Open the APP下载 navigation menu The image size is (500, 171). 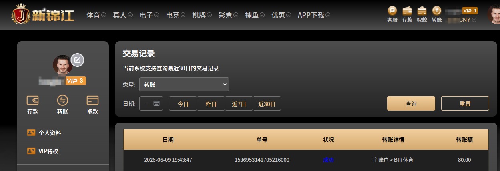[314, 15]
